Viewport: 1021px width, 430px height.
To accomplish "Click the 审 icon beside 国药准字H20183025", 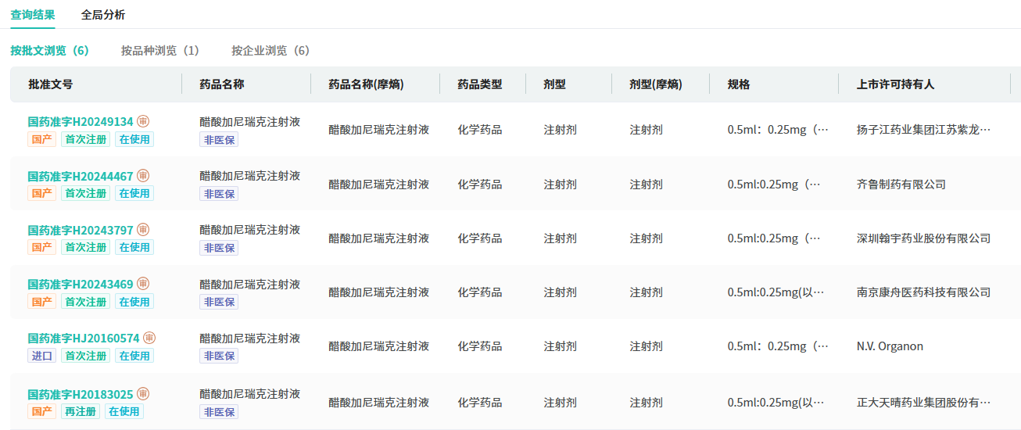I will [x=143, y=394].
